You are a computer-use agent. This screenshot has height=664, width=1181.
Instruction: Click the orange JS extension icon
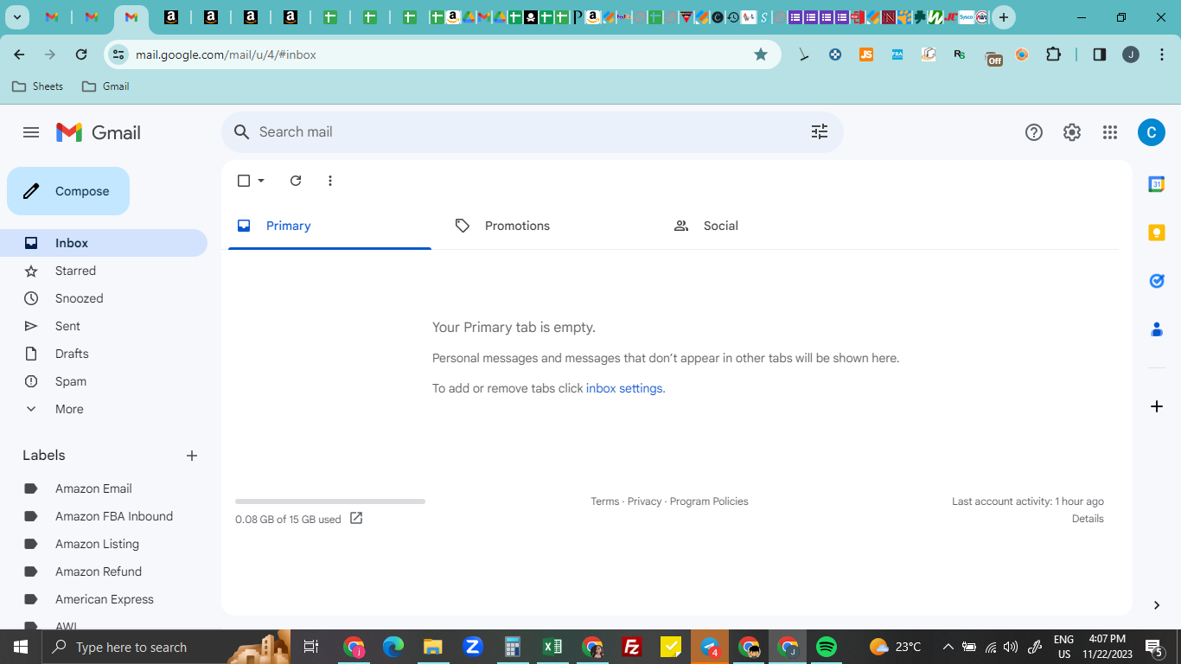(x=866, y=54)
